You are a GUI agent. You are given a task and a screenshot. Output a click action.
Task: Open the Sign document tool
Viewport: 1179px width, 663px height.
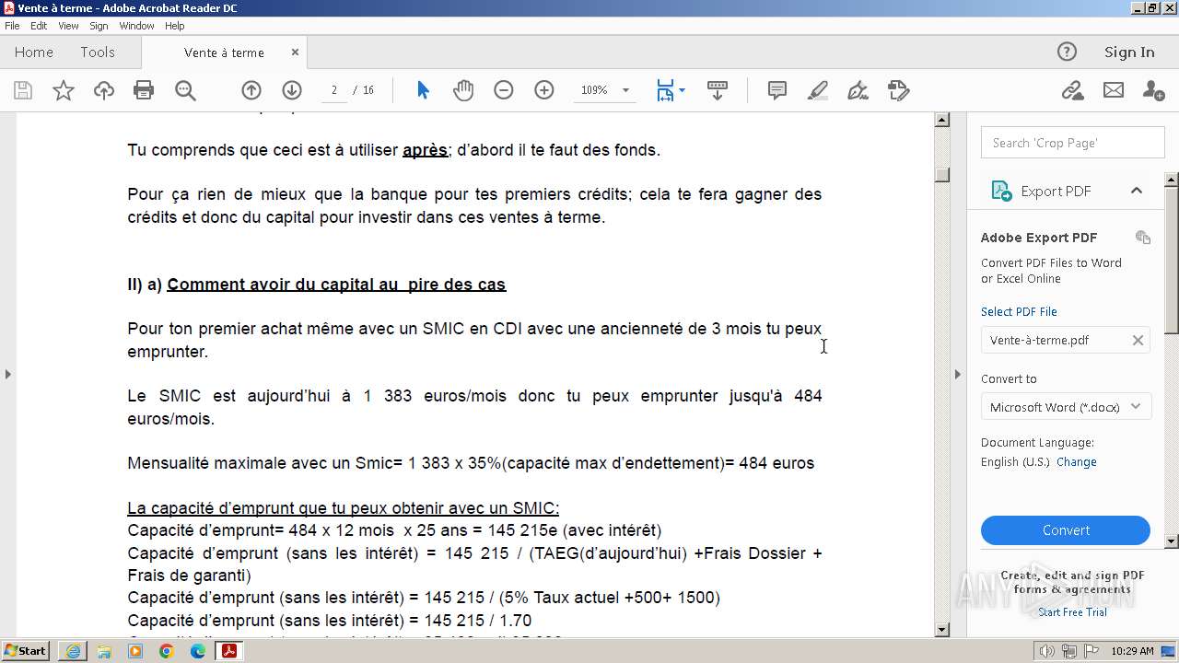pos(858,90)
